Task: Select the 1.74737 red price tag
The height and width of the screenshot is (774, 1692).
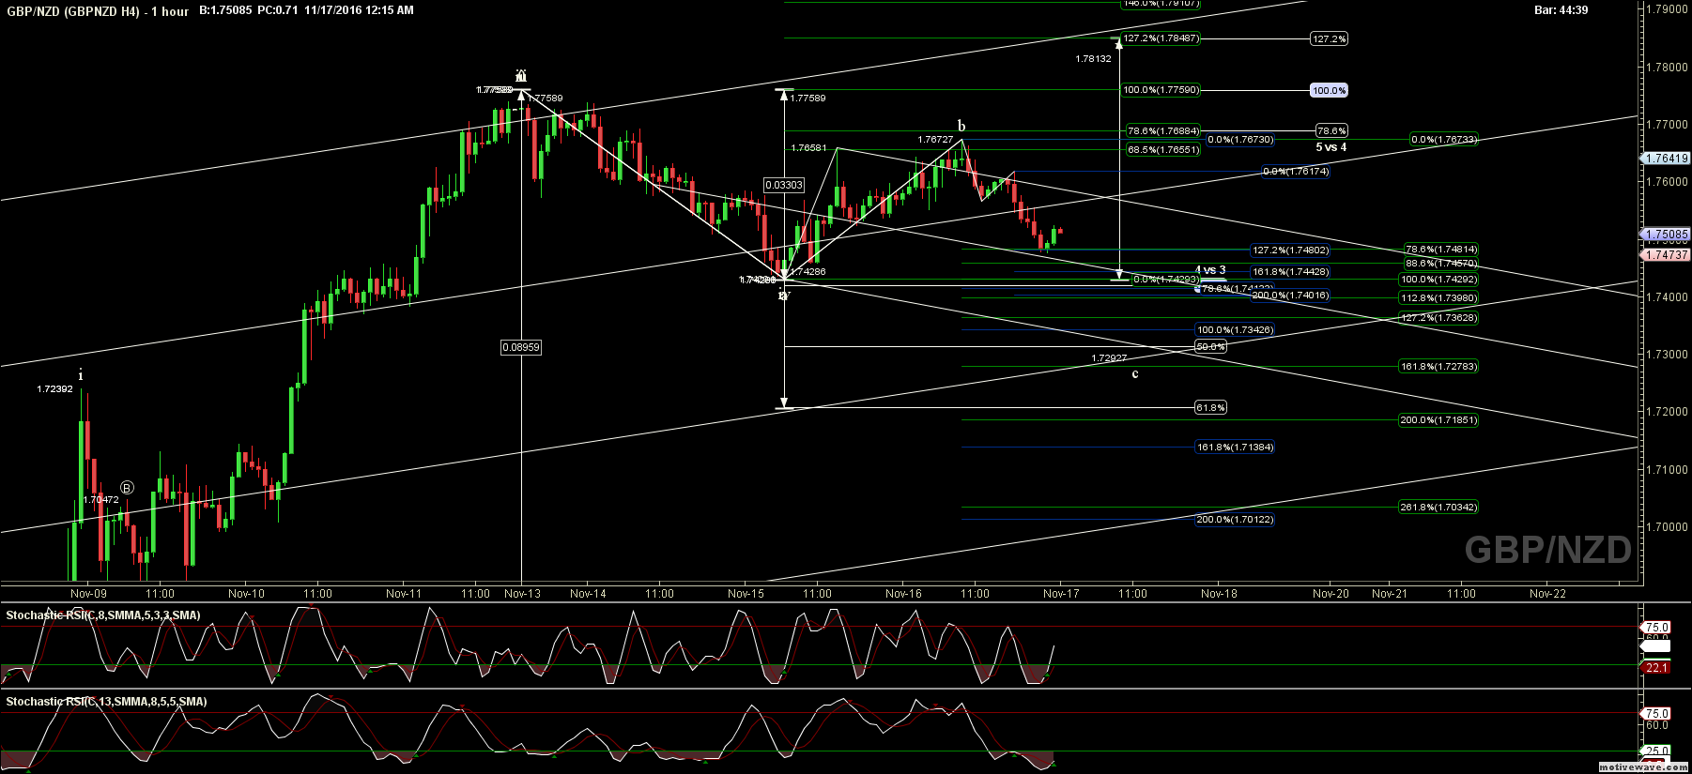Action: (1667, 255)
